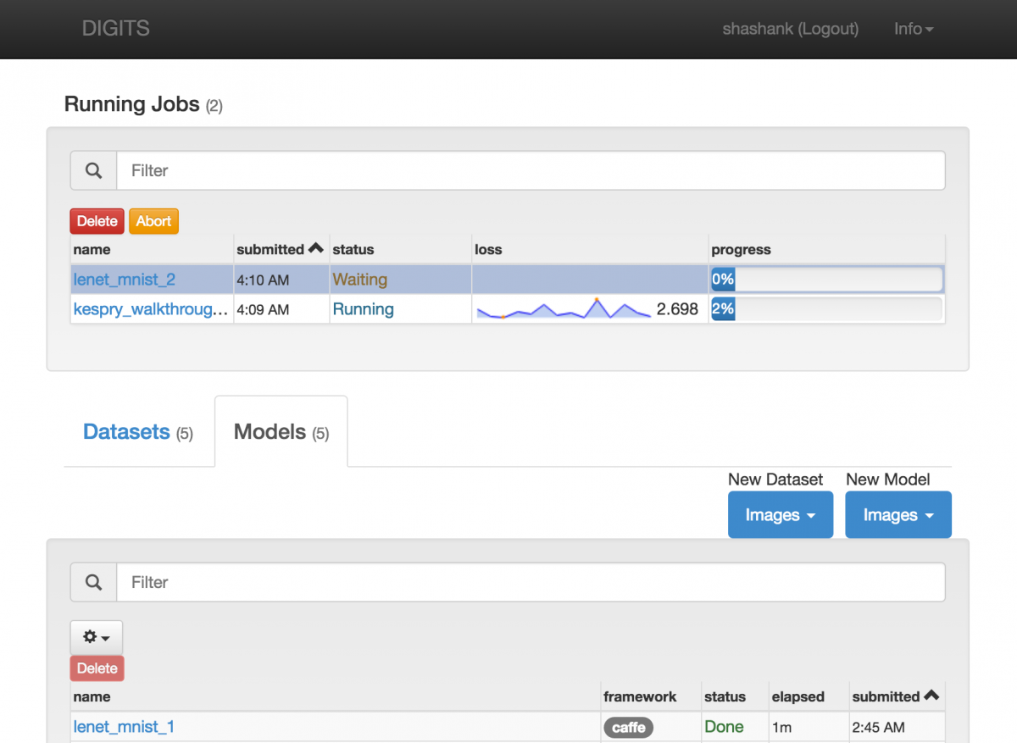
Task: Open the kespry_walkthrough job link
Action: [150, 309]
